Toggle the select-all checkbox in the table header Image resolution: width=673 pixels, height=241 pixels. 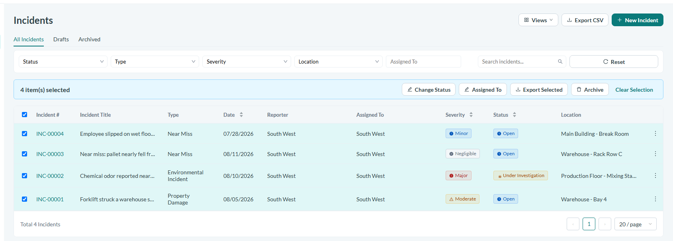[25, 115]
